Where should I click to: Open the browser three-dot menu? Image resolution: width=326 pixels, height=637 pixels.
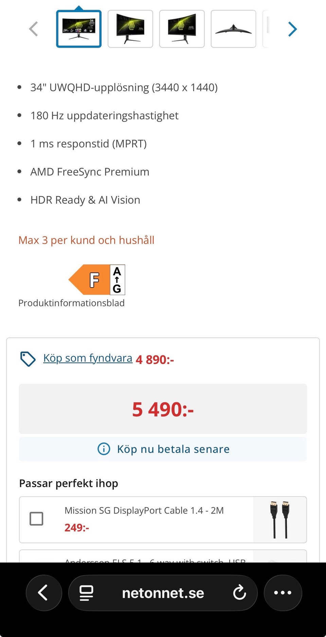[x=283, y=593]
